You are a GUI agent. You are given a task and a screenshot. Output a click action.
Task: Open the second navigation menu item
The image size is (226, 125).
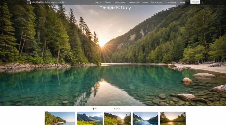(x=108, y=2)
